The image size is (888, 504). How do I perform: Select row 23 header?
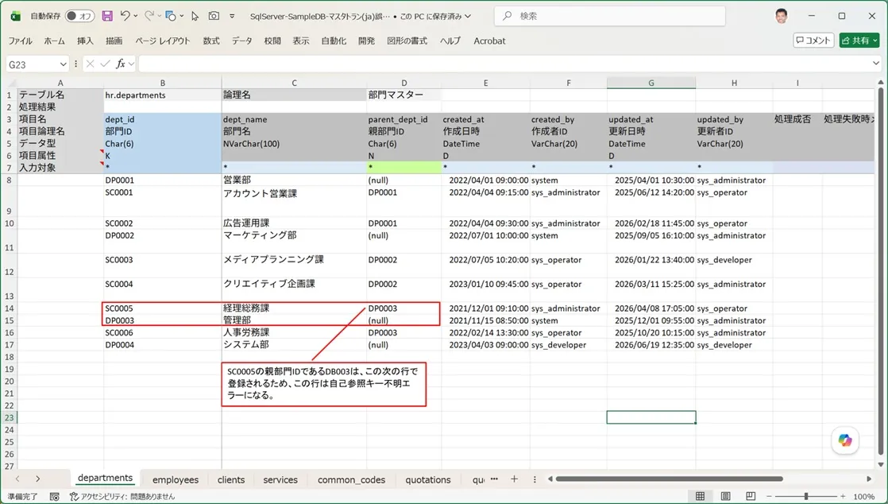[x=9, y=417]
